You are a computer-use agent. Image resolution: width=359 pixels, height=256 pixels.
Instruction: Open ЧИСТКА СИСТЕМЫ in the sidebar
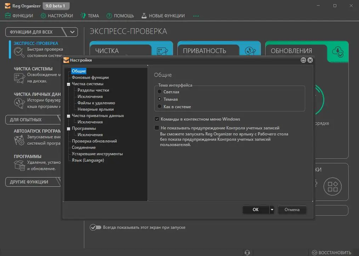[33, 69]
